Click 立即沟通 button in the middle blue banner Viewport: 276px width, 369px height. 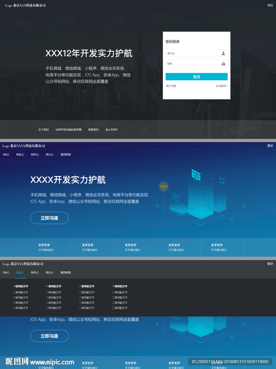click(x=49, y=218)
